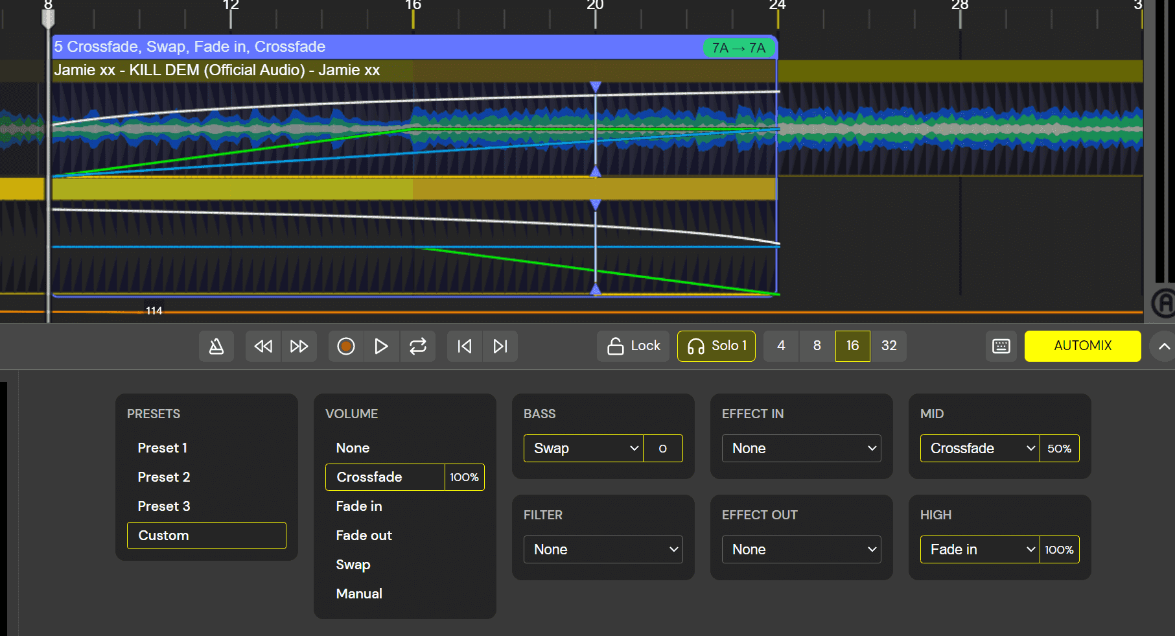Click the rewind double-arrow button
This screenshot has width=1175, height=636.
[263, 346]
